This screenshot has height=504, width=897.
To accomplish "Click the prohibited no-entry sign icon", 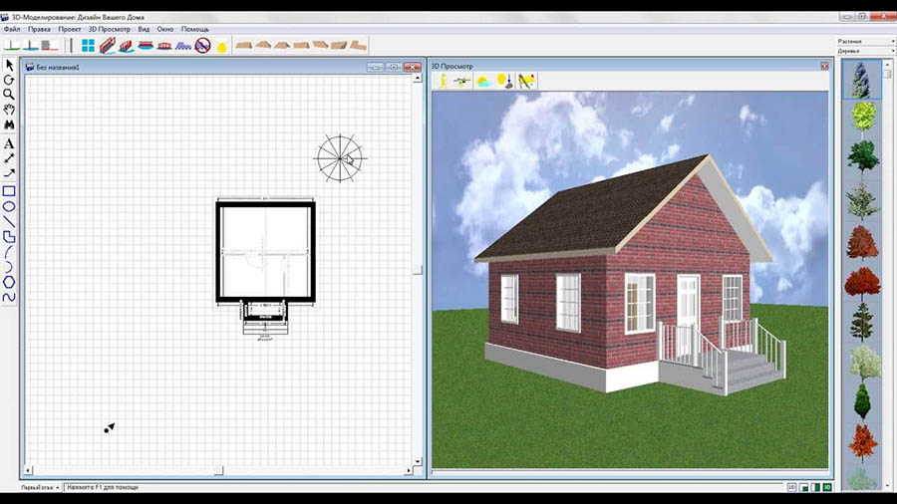I will (202, 46).
